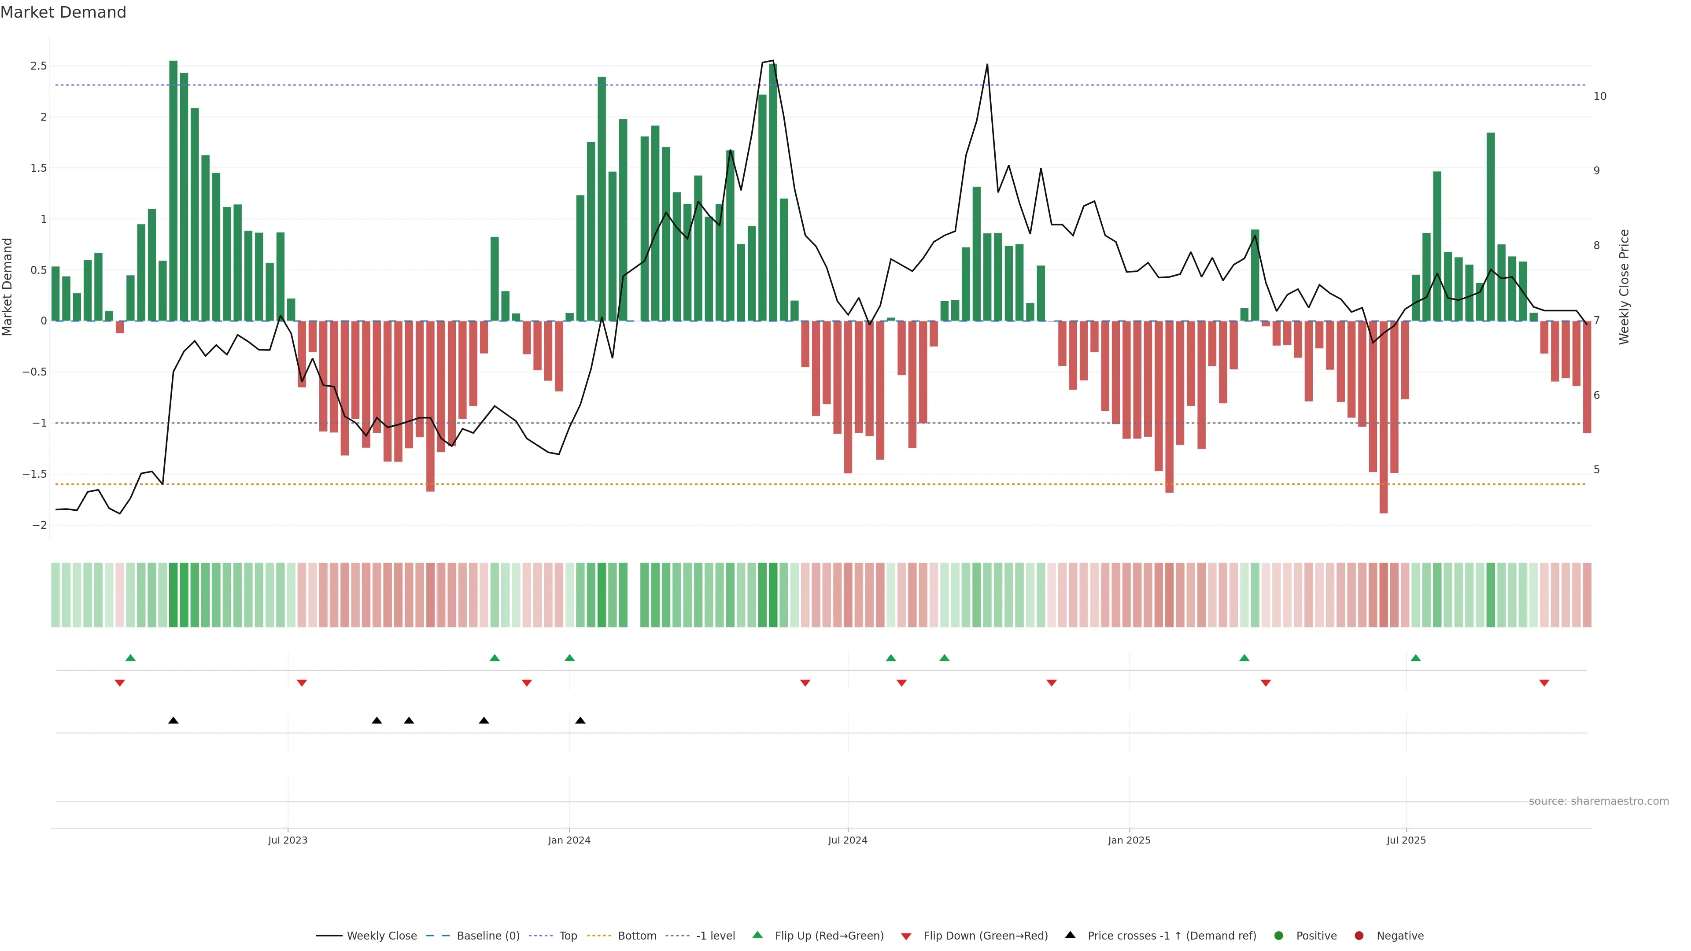
Task: Click the Jul 2025 x-axis label
Action: point(1406,840)
